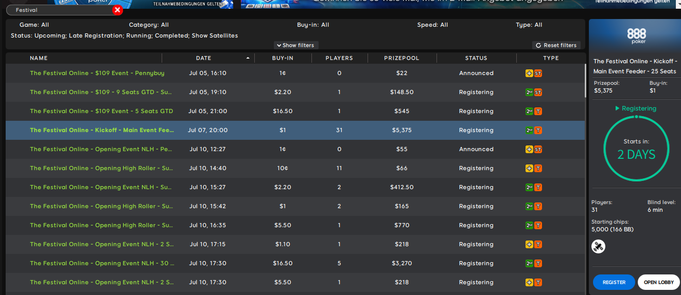Click the Announced status for Jul 05, 16:10
681x295 pixels.
[476, 73]
